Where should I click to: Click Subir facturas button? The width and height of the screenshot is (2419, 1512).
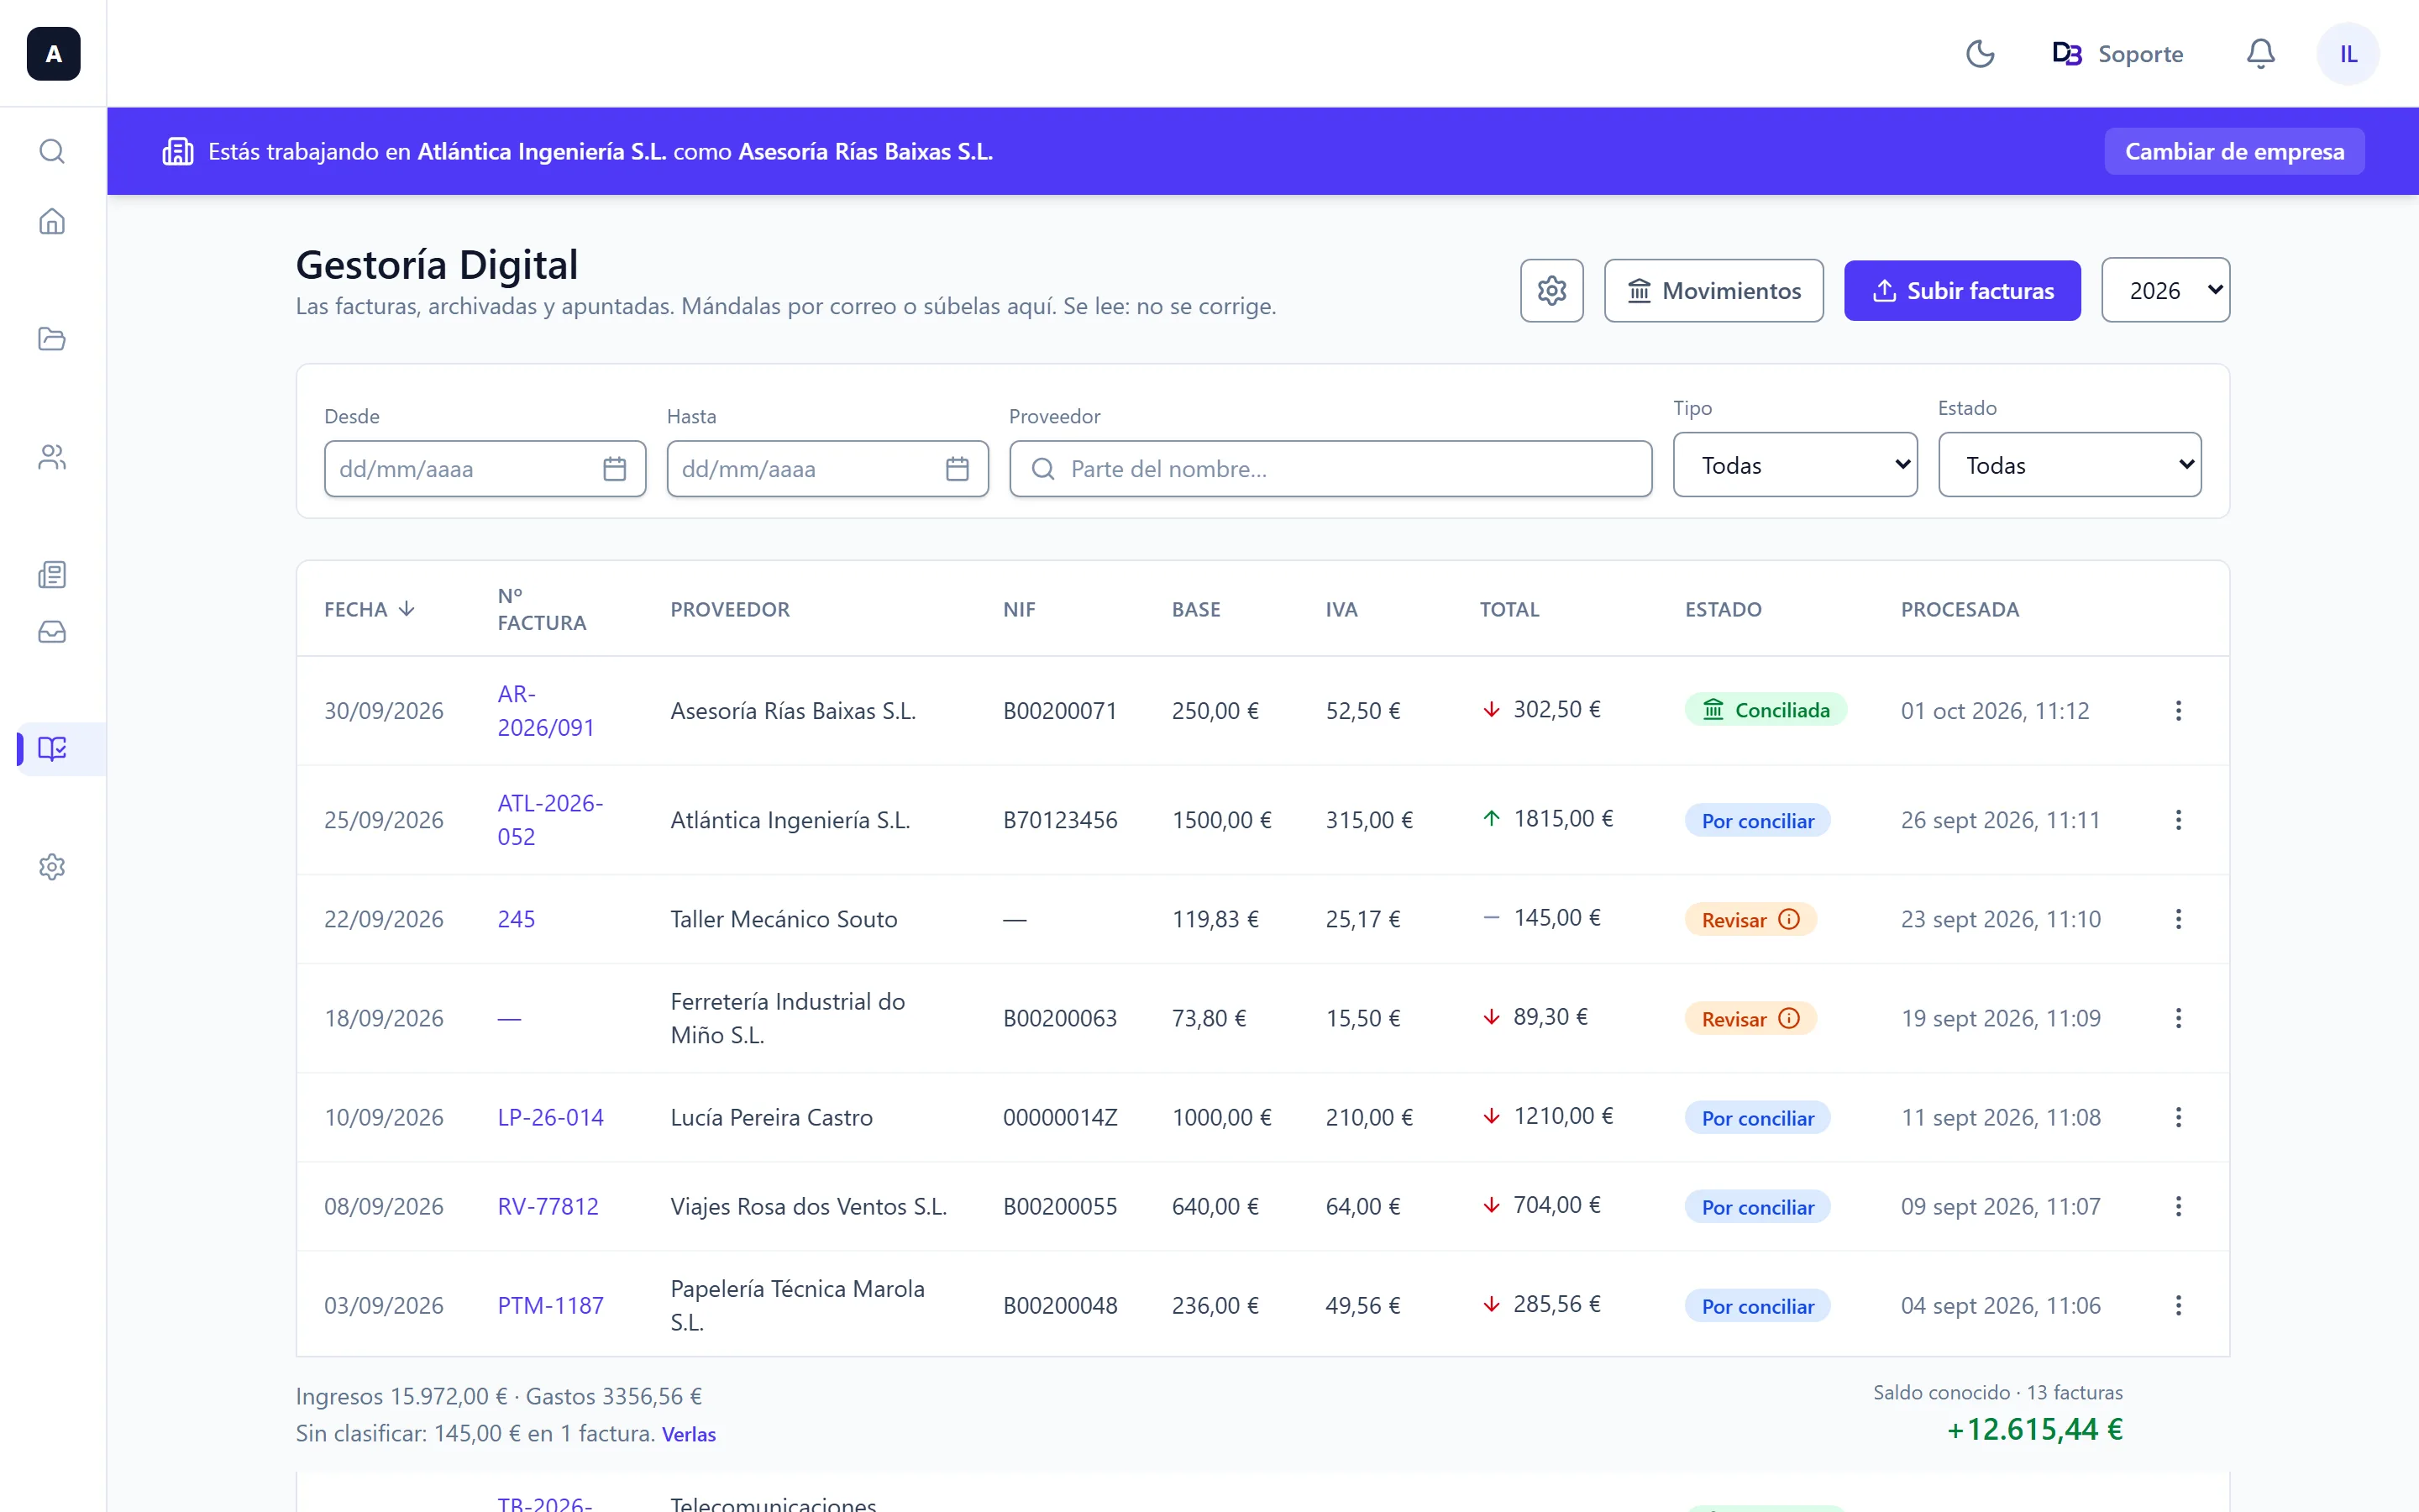(1962, 291)
